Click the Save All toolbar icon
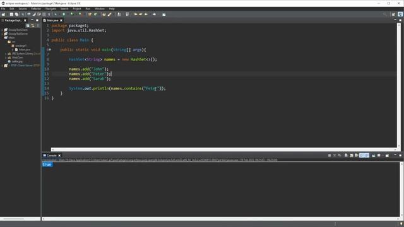 coord(16,15)
